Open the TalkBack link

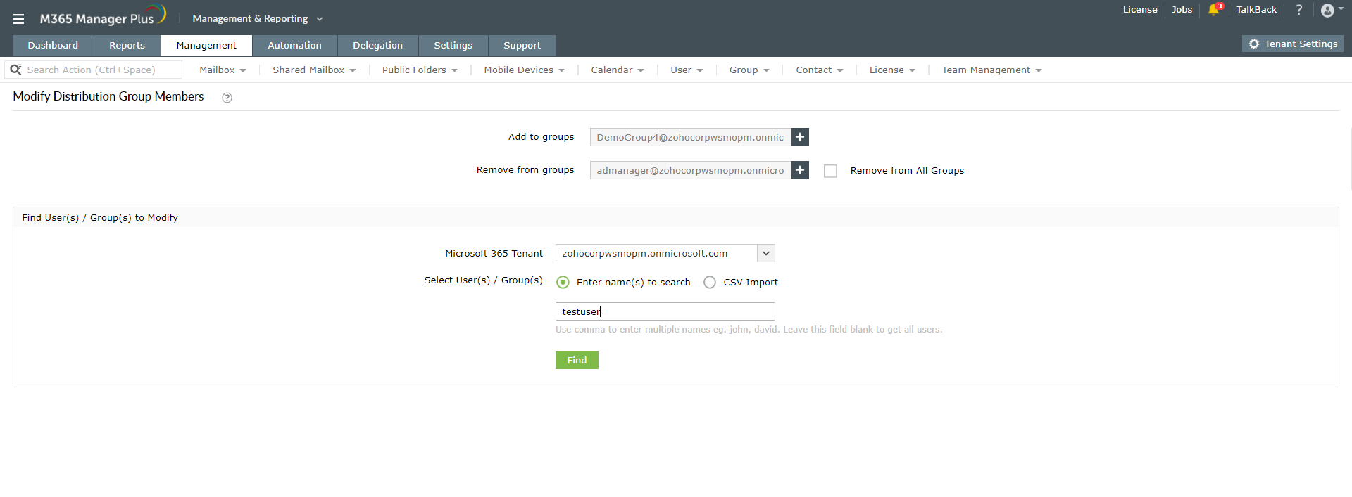pyautogui.click(x=1256, y=10)
